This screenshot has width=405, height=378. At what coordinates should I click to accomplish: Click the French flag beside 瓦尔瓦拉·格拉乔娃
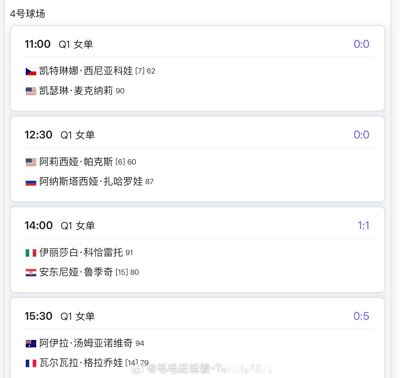(31, 363)
